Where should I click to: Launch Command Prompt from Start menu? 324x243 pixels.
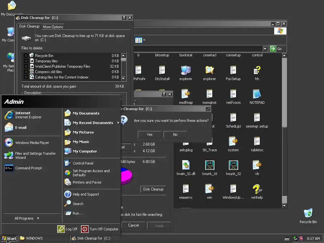coord(23,168)
